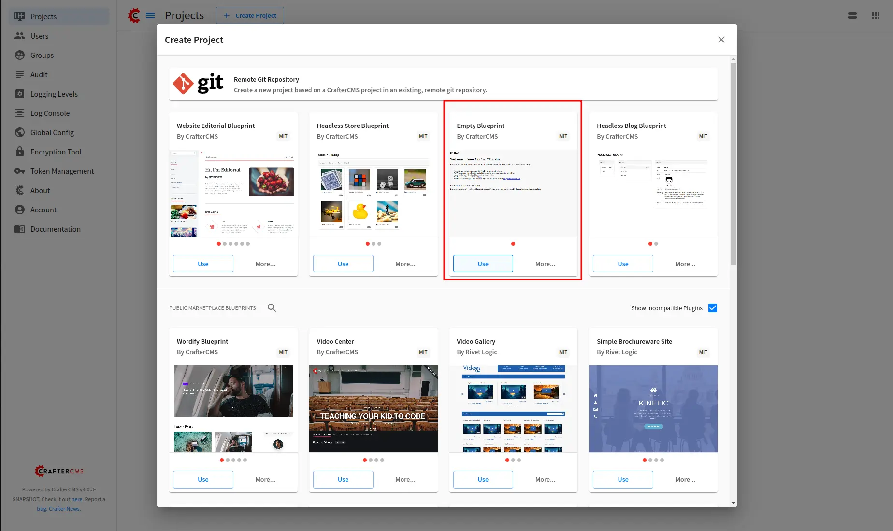Image resolution: width=893 pixels, height=531 pixels.
Task: Select second carousel dot on Headless Blog Blueprint
Action: click(656, 244)
